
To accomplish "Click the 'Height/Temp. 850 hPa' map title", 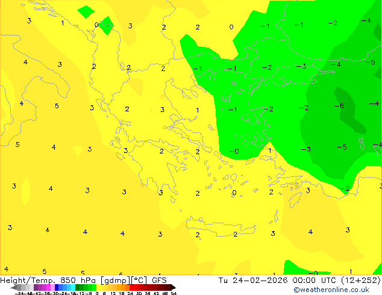I will [x=47, y=281].
